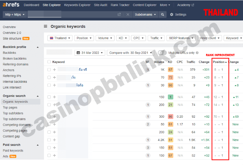The image size is (243, 165).
Task: Click the Thailand flag icon in filter
Action: (x=52, y=38)
